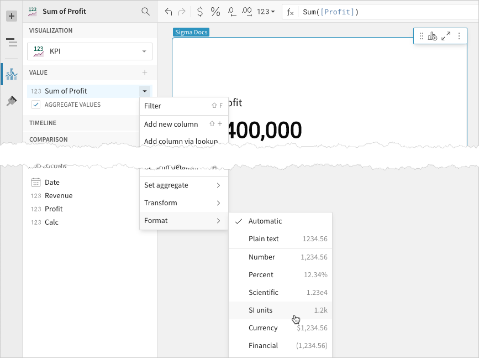Select the chart element properties icon

coord(11,74)
